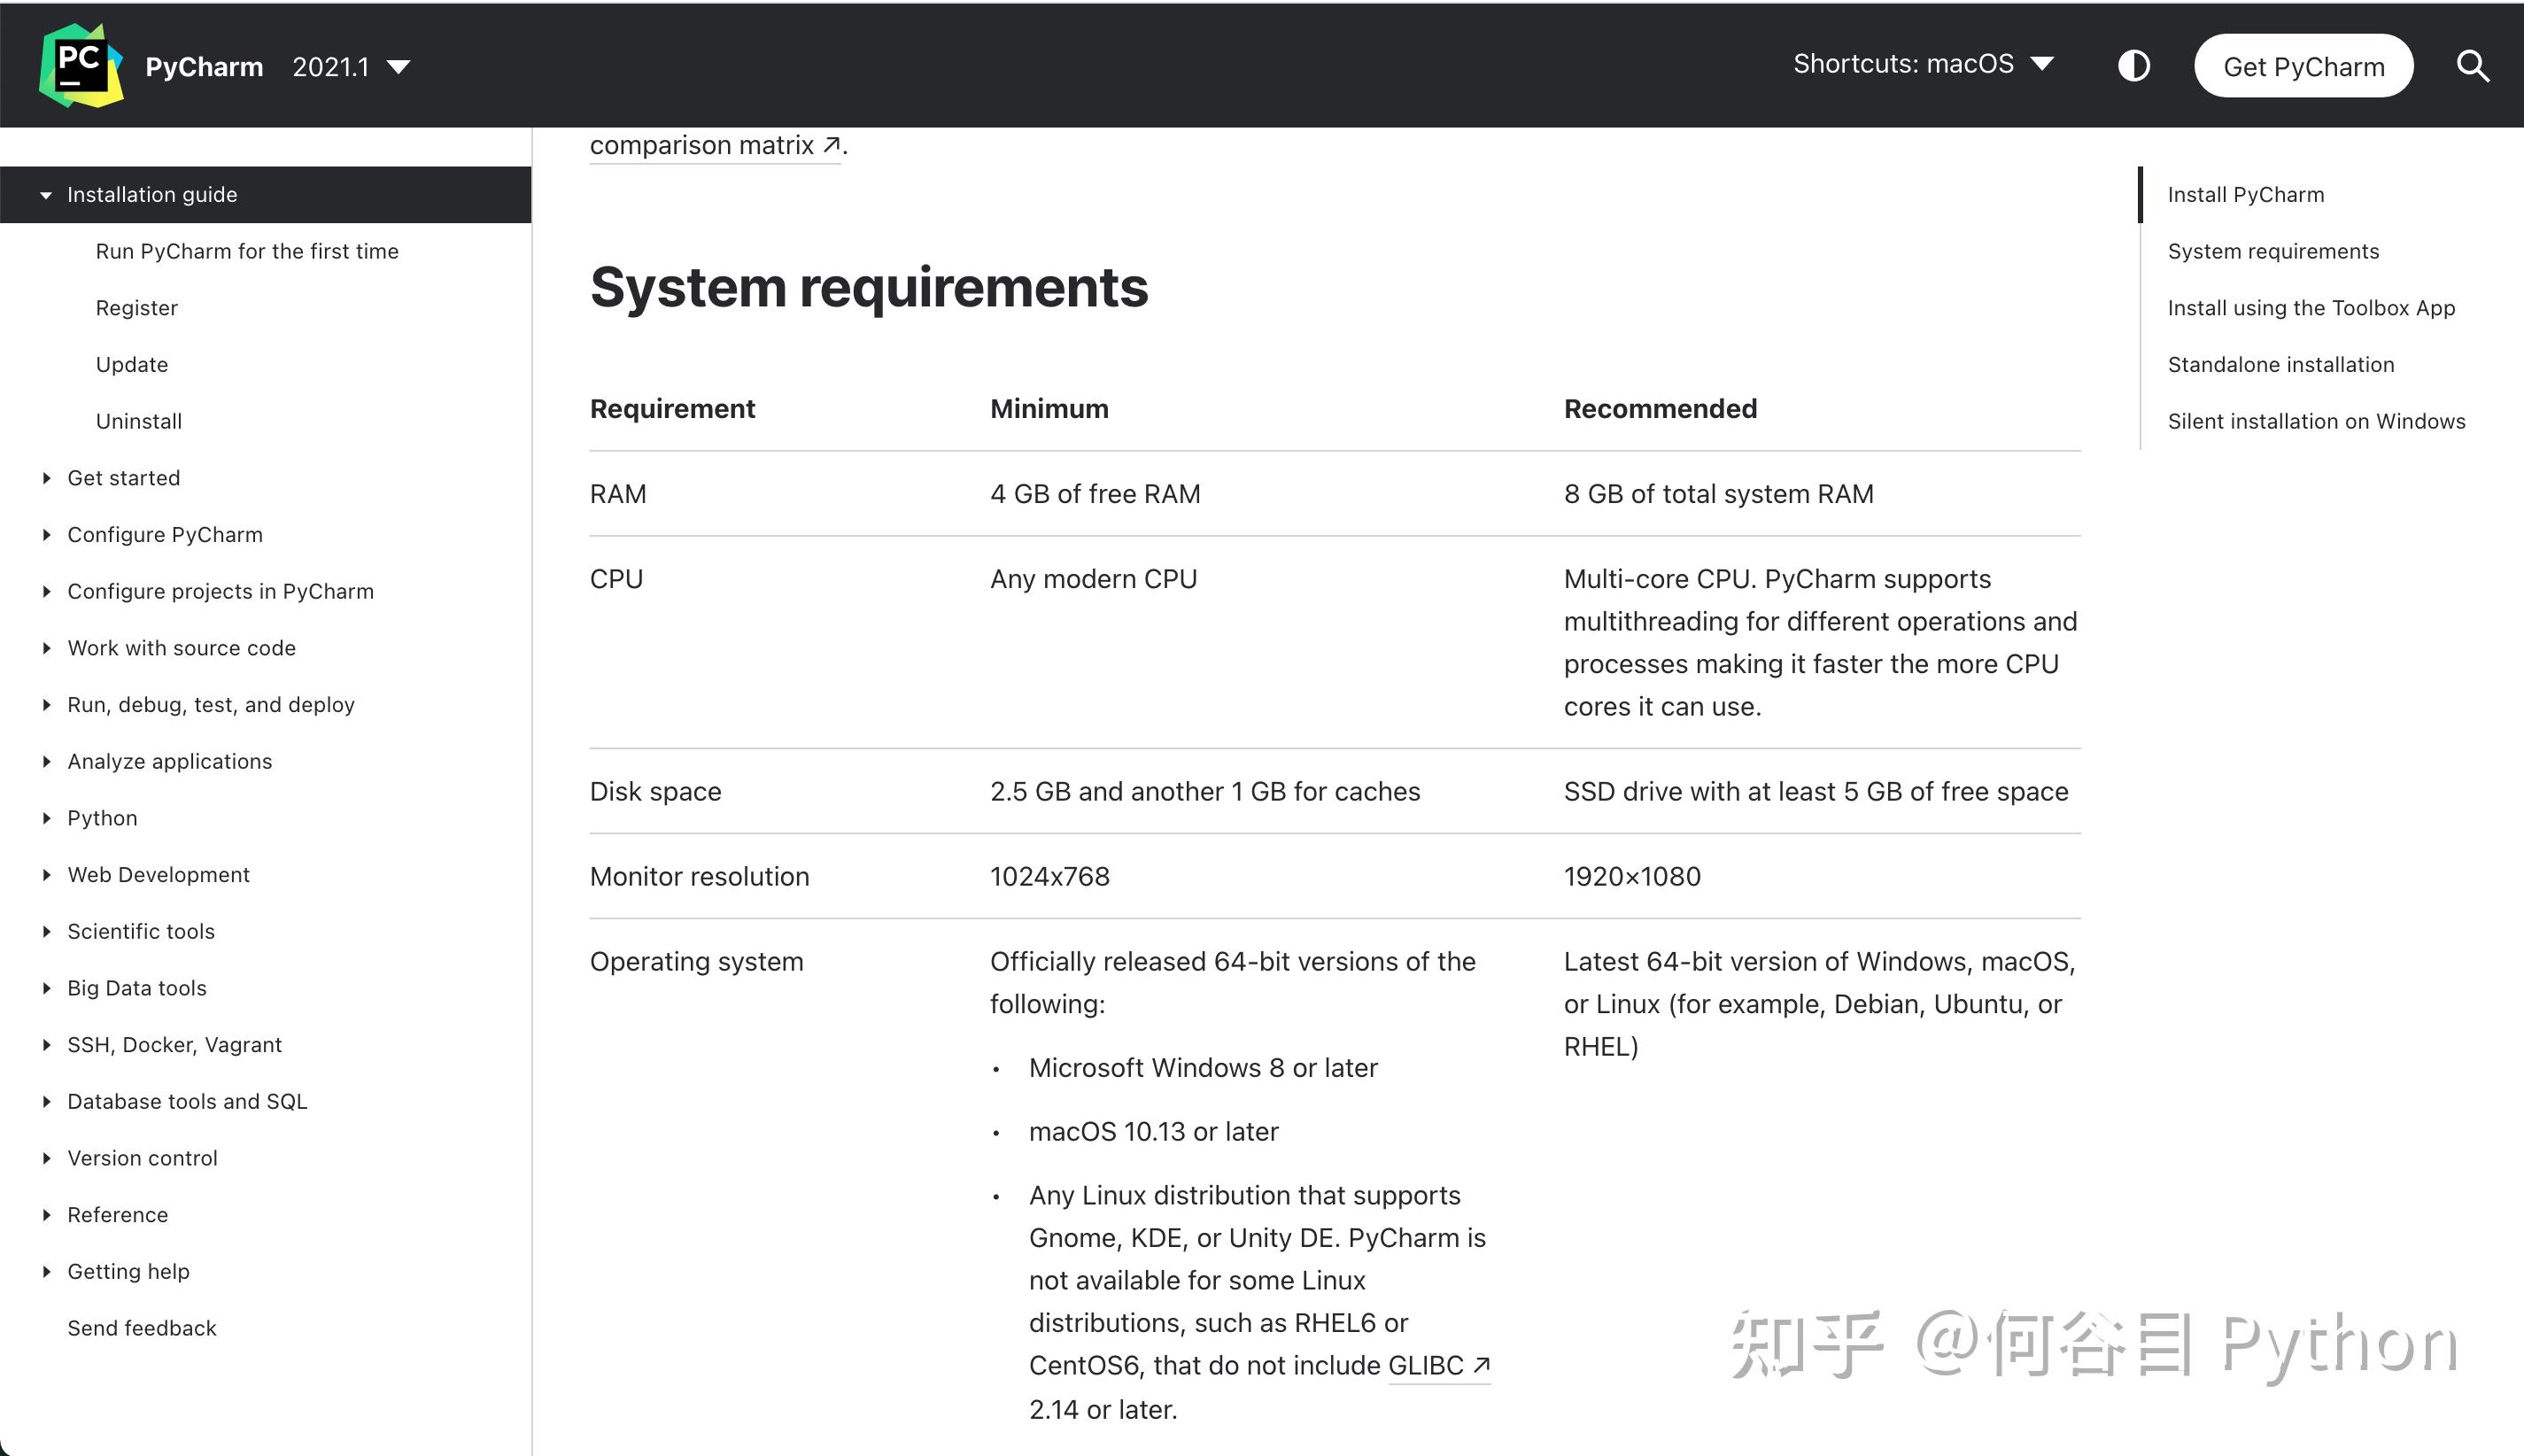Click the PyCharm logo icon
Viewport: 2524px width, 1456px height.
tap(80, 66)
